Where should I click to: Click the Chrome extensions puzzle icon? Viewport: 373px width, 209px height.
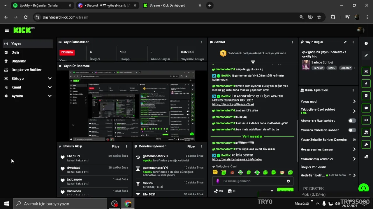[x=333, y=17]
